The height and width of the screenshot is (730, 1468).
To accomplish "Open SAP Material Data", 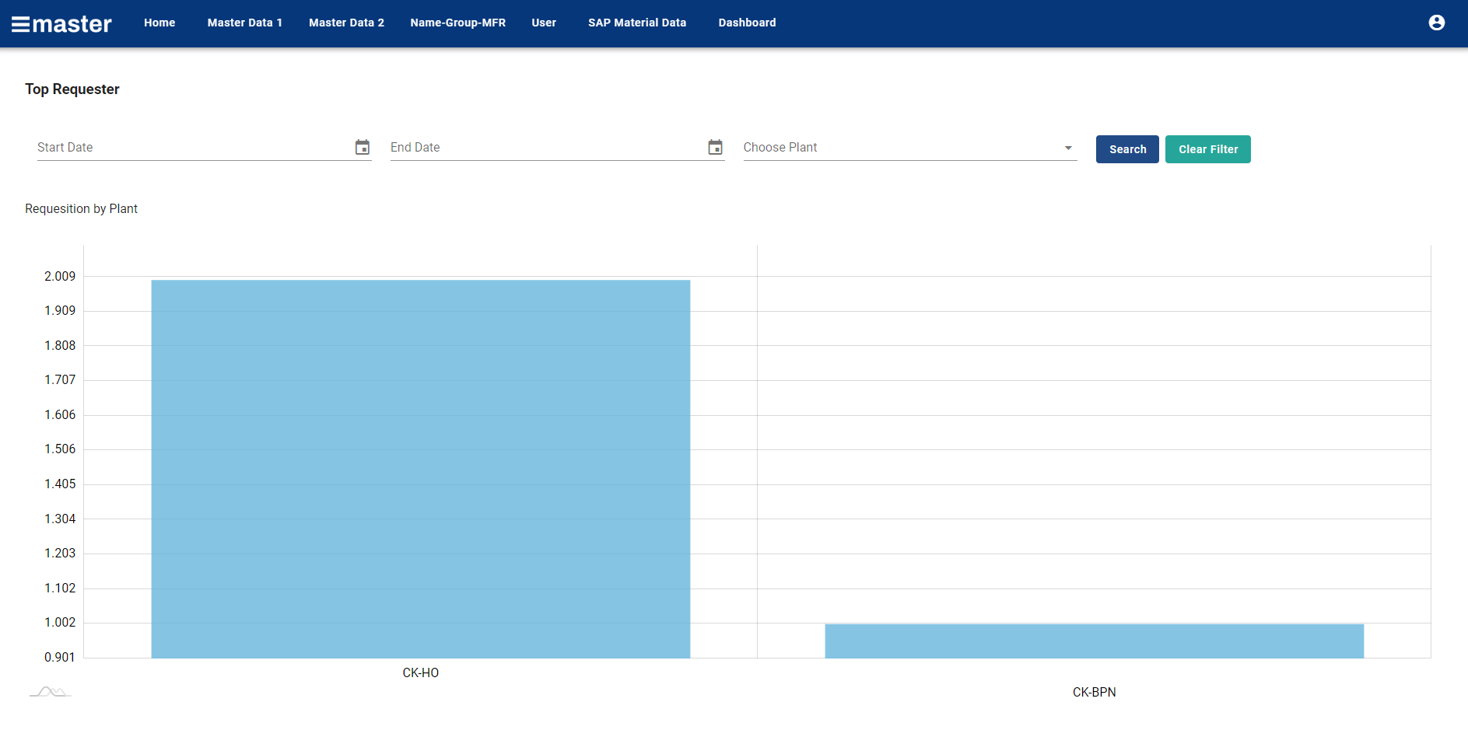I will (637, 23).
